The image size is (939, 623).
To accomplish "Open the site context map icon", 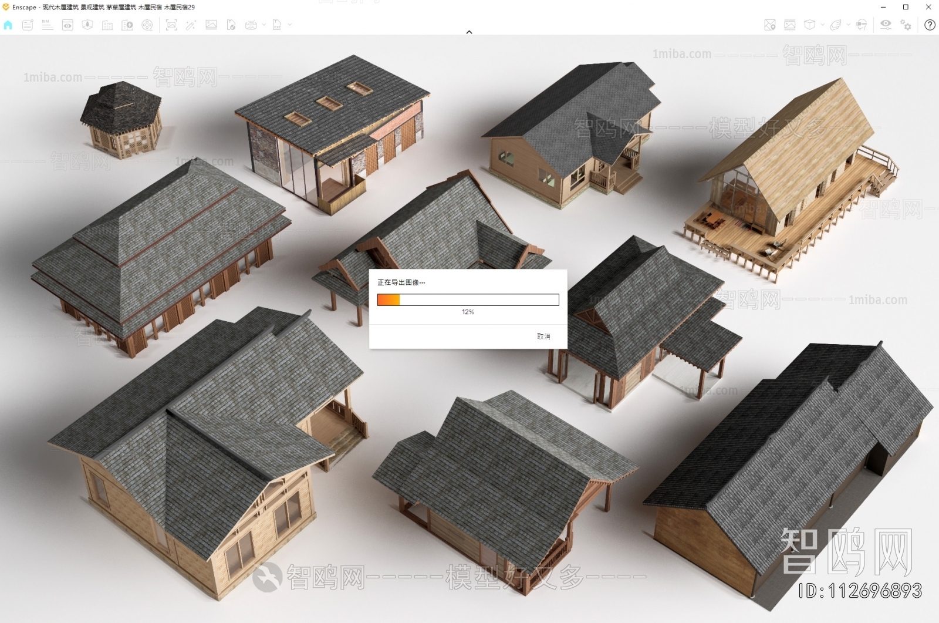I will click(x=770, y=25).
